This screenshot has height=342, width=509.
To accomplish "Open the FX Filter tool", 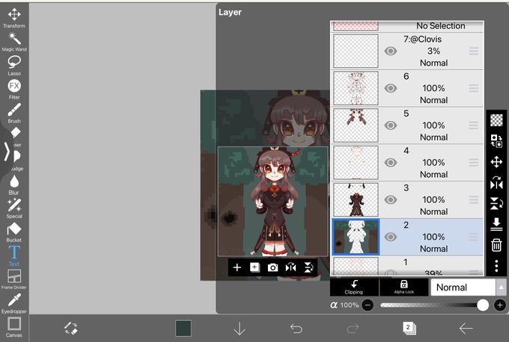I will 14,89.
